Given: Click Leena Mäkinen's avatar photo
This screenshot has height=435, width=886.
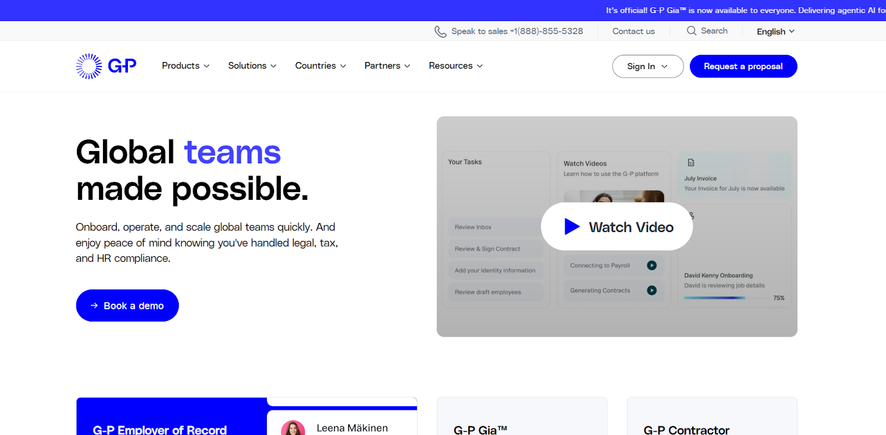Looking at the screenshot, I should click(x=293, y=428).
